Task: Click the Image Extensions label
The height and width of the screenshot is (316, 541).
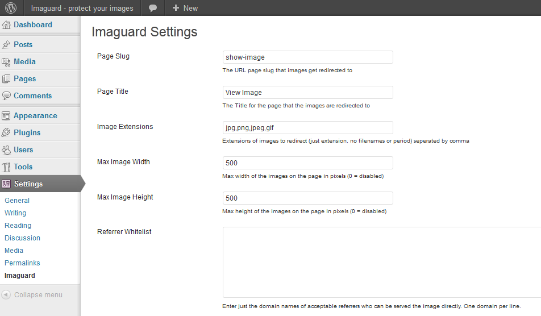Action: (x=125, y=127)
